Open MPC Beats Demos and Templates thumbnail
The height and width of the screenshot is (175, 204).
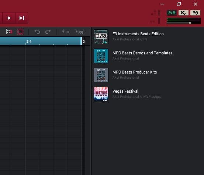(x=101, y=56)
